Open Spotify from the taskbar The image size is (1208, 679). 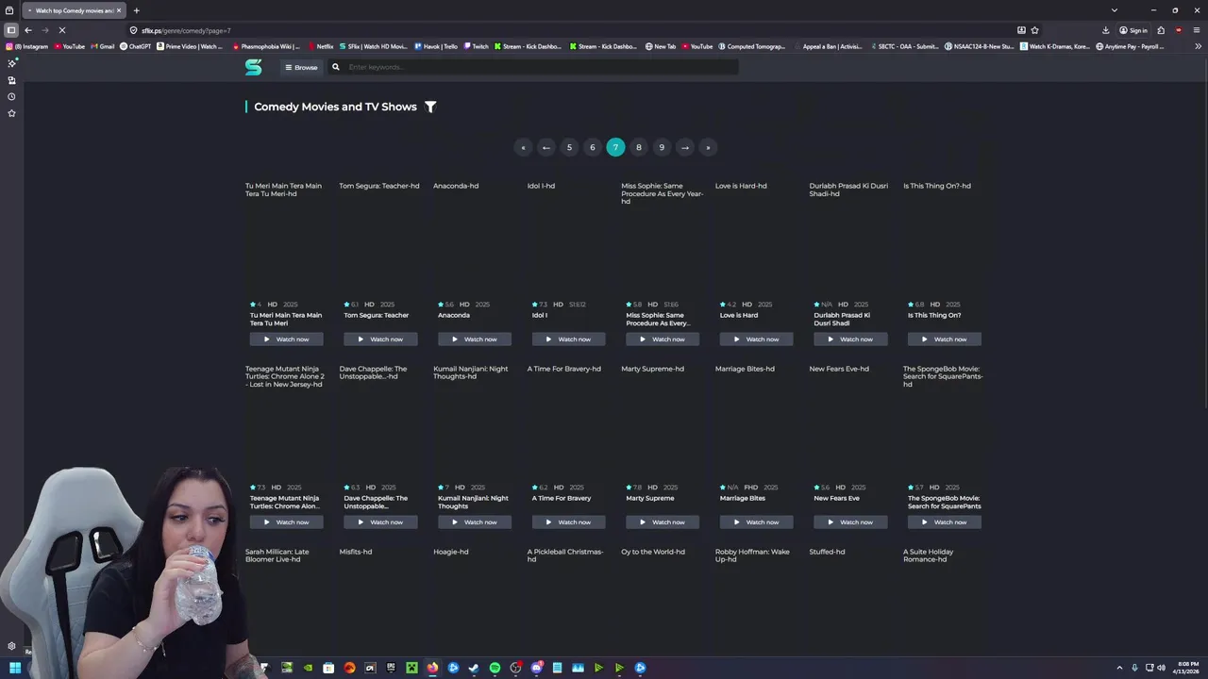point(495,668)
